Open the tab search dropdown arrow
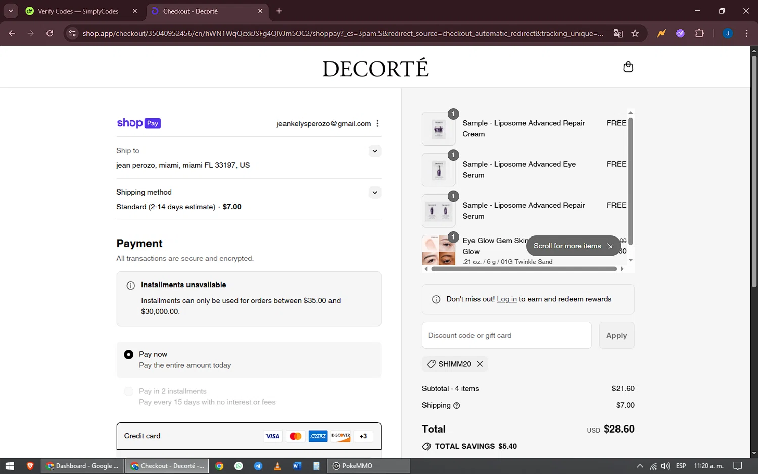Image resolution: width=758 pixels, height=474 pixels. tap(11, 11)
